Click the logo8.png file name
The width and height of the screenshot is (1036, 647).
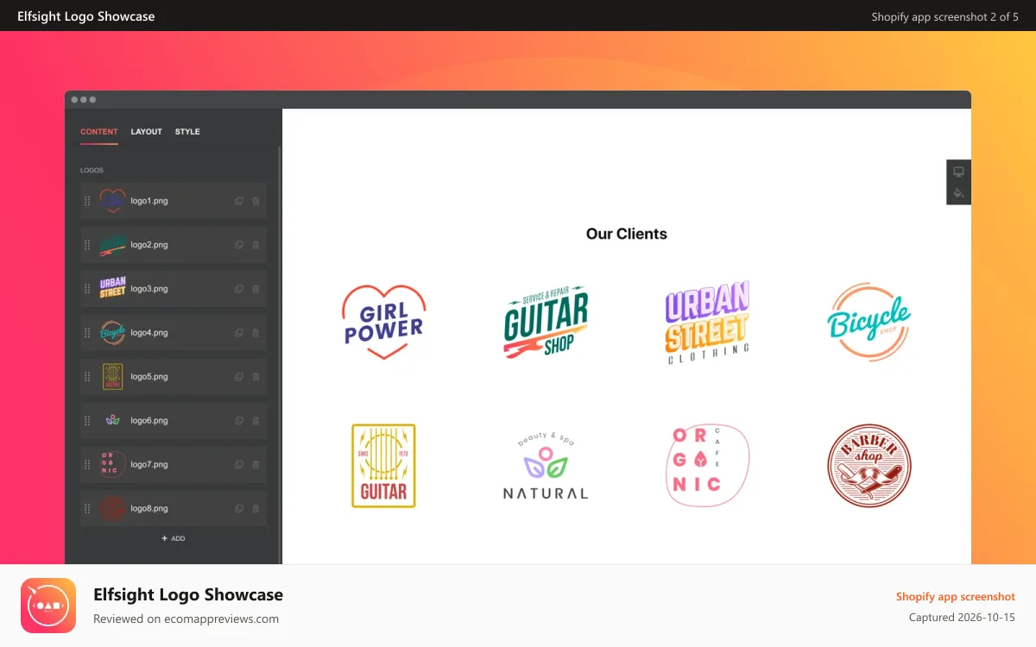149,509
